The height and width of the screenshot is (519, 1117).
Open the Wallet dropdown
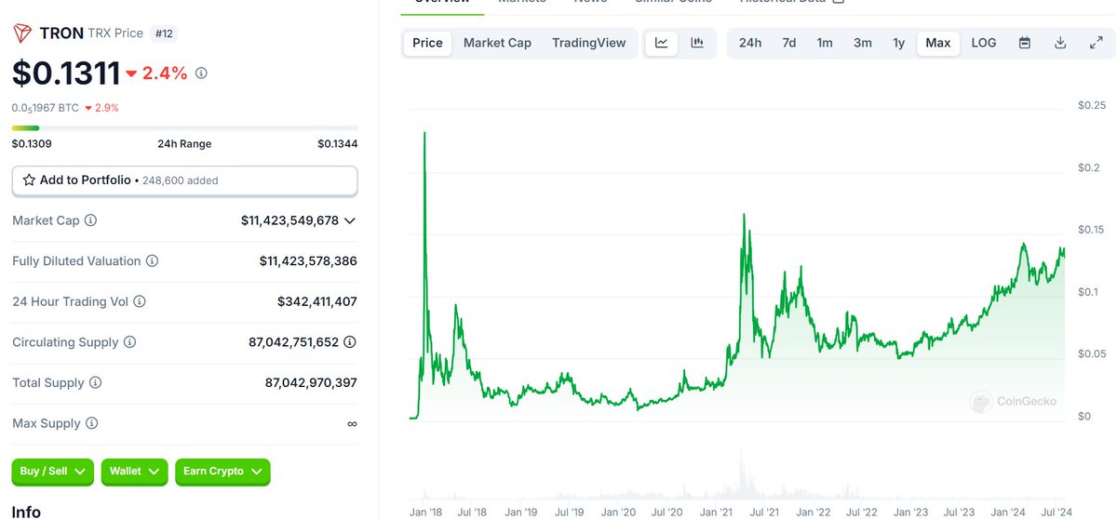(x=135, y=472)
